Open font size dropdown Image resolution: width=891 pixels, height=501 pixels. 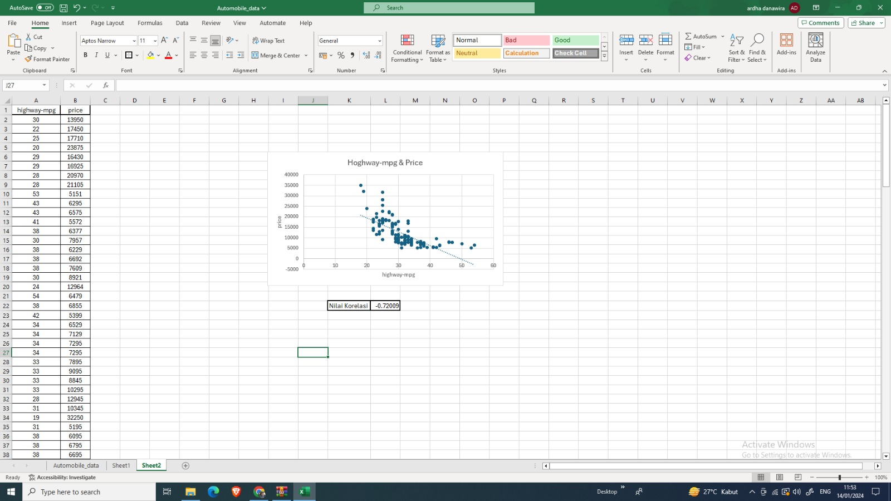tap(155, 41)
